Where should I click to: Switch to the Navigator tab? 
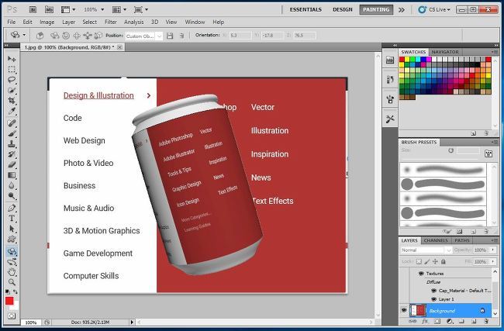pyautogui.click(x=445, y=52)
